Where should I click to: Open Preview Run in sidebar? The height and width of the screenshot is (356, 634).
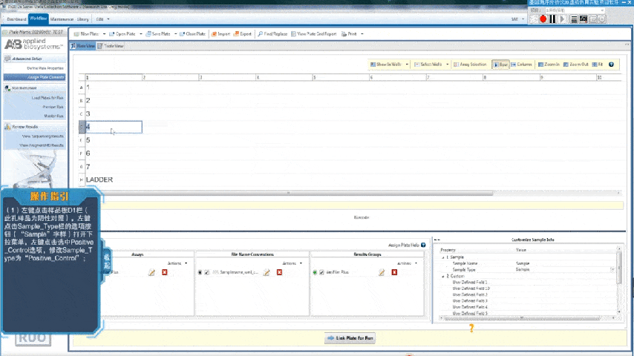coord(53,107)
